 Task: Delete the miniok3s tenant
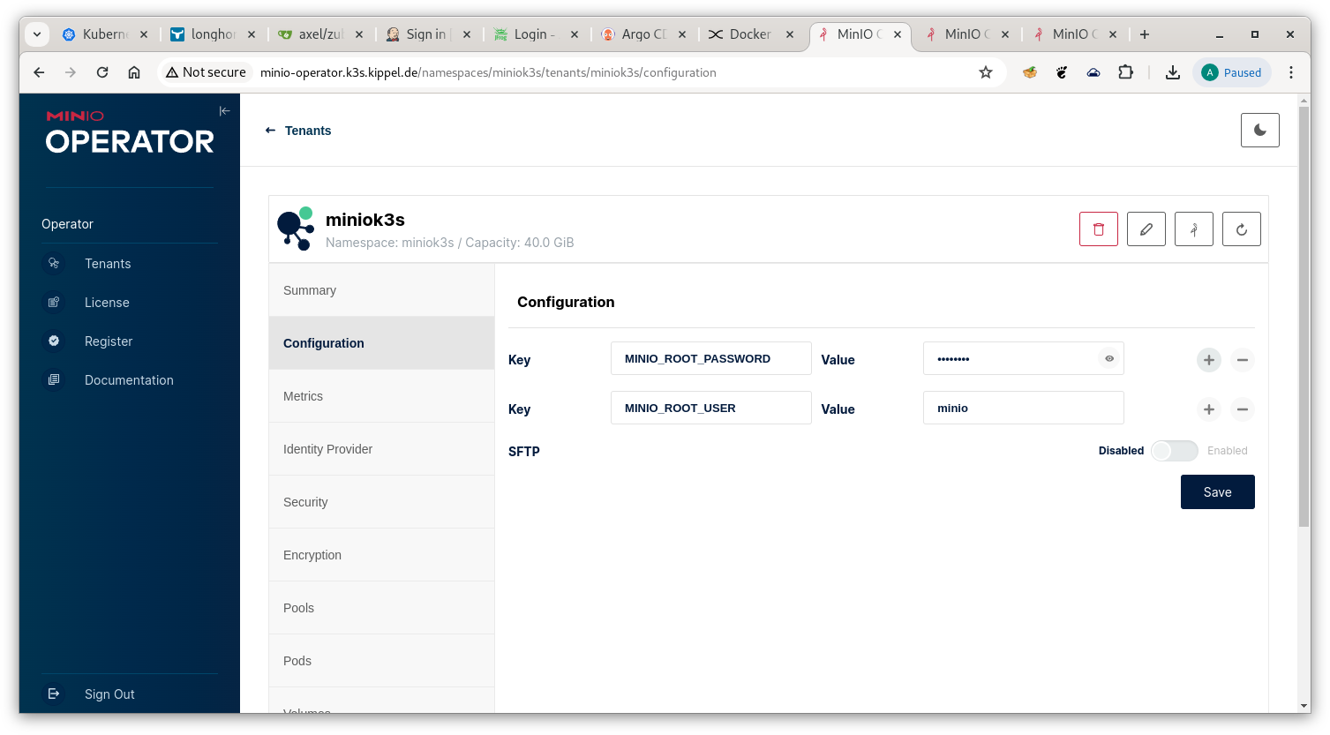click(x=1099, y=229)
